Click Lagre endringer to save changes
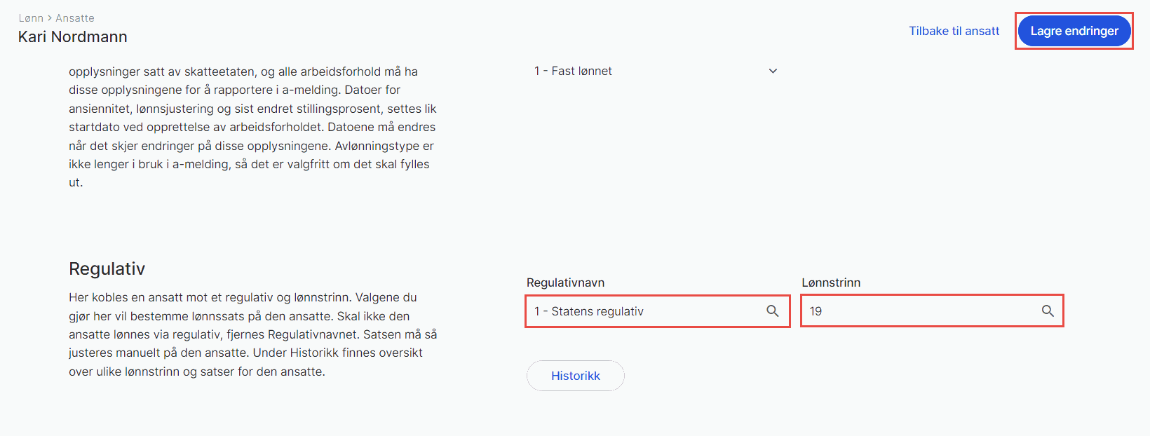The width and height of the screenshot is (1150, 436). pos(1074,31)
